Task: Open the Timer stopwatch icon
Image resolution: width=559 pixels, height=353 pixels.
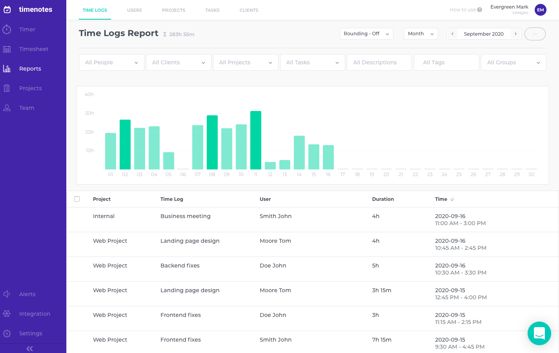Action: [x=7, y=29]
